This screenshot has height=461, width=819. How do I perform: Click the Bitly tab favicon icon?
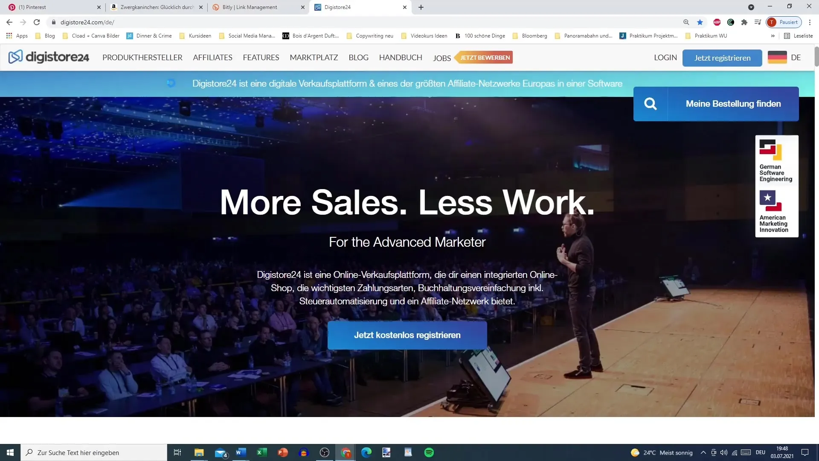coord(216,7)
